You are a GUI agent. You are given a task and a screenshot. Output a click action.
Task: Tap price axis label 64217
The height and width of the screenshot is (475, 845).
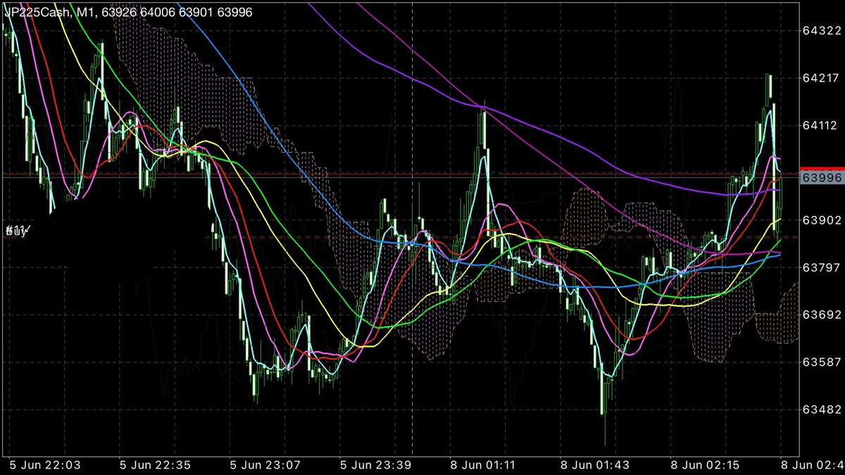pyautogui.click(x=822, y=78)
